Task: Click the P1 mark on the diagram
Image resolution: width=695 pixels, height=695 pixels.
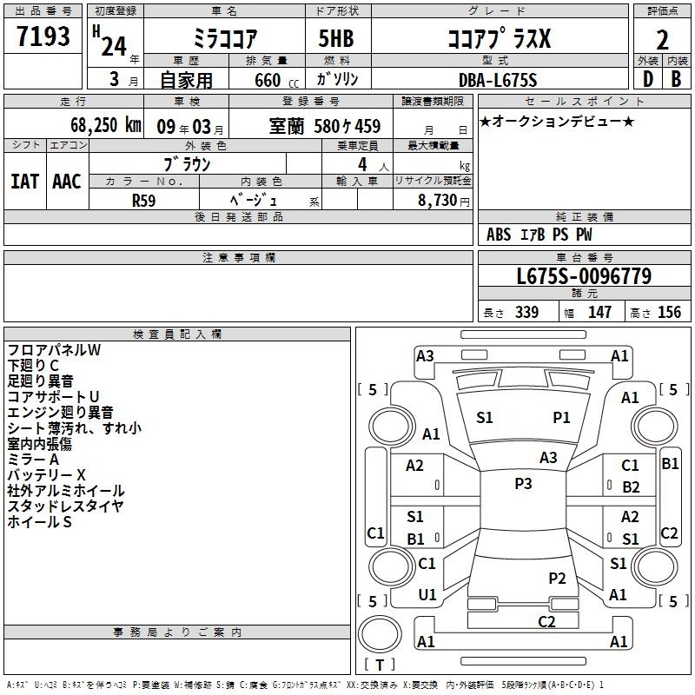Action: click(x=562, y=418)
